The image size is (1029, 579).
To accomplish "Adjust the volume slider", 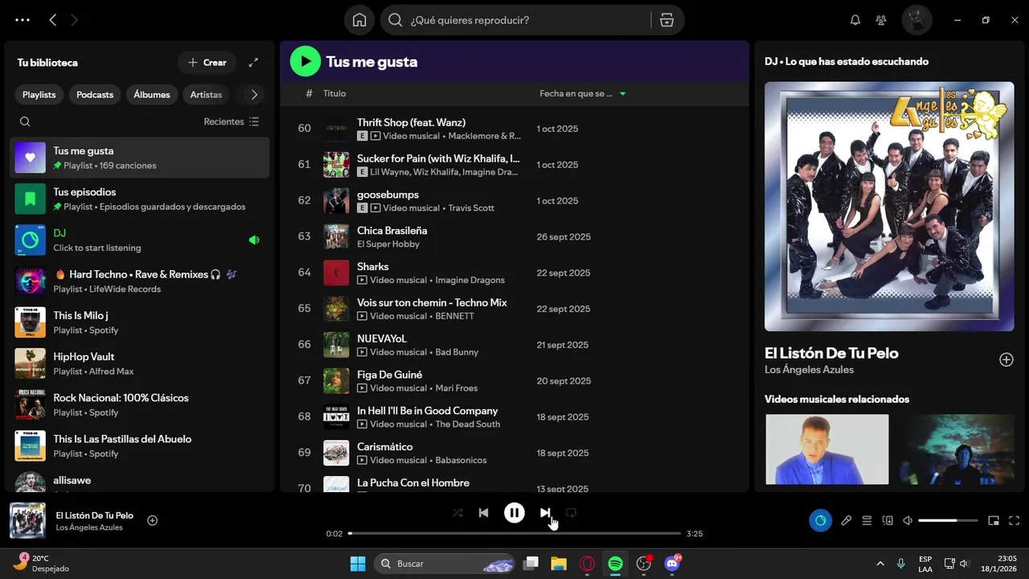I will tap(948, 520).
